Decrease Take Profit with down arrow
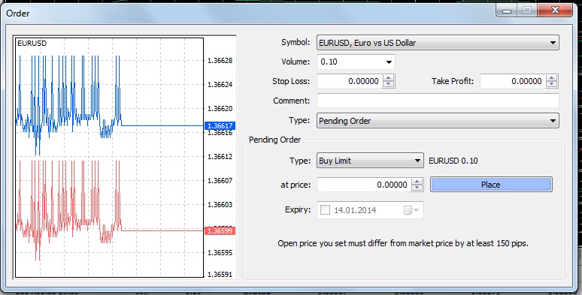 pos(552,85)
